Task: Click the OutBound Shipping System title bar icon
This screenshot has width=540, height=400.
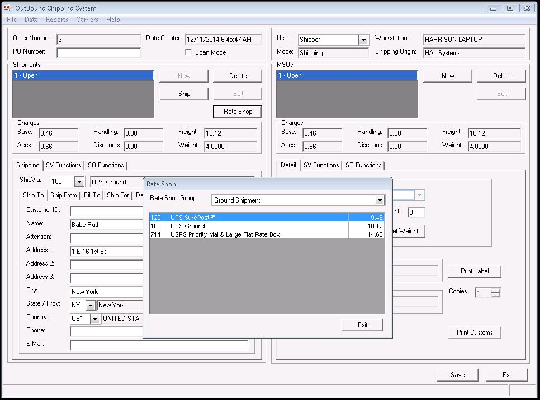Action: click(8, 8)
